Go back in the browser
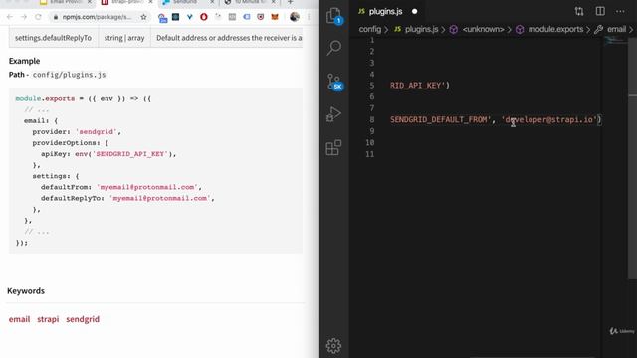 click(x=10, y=17)
